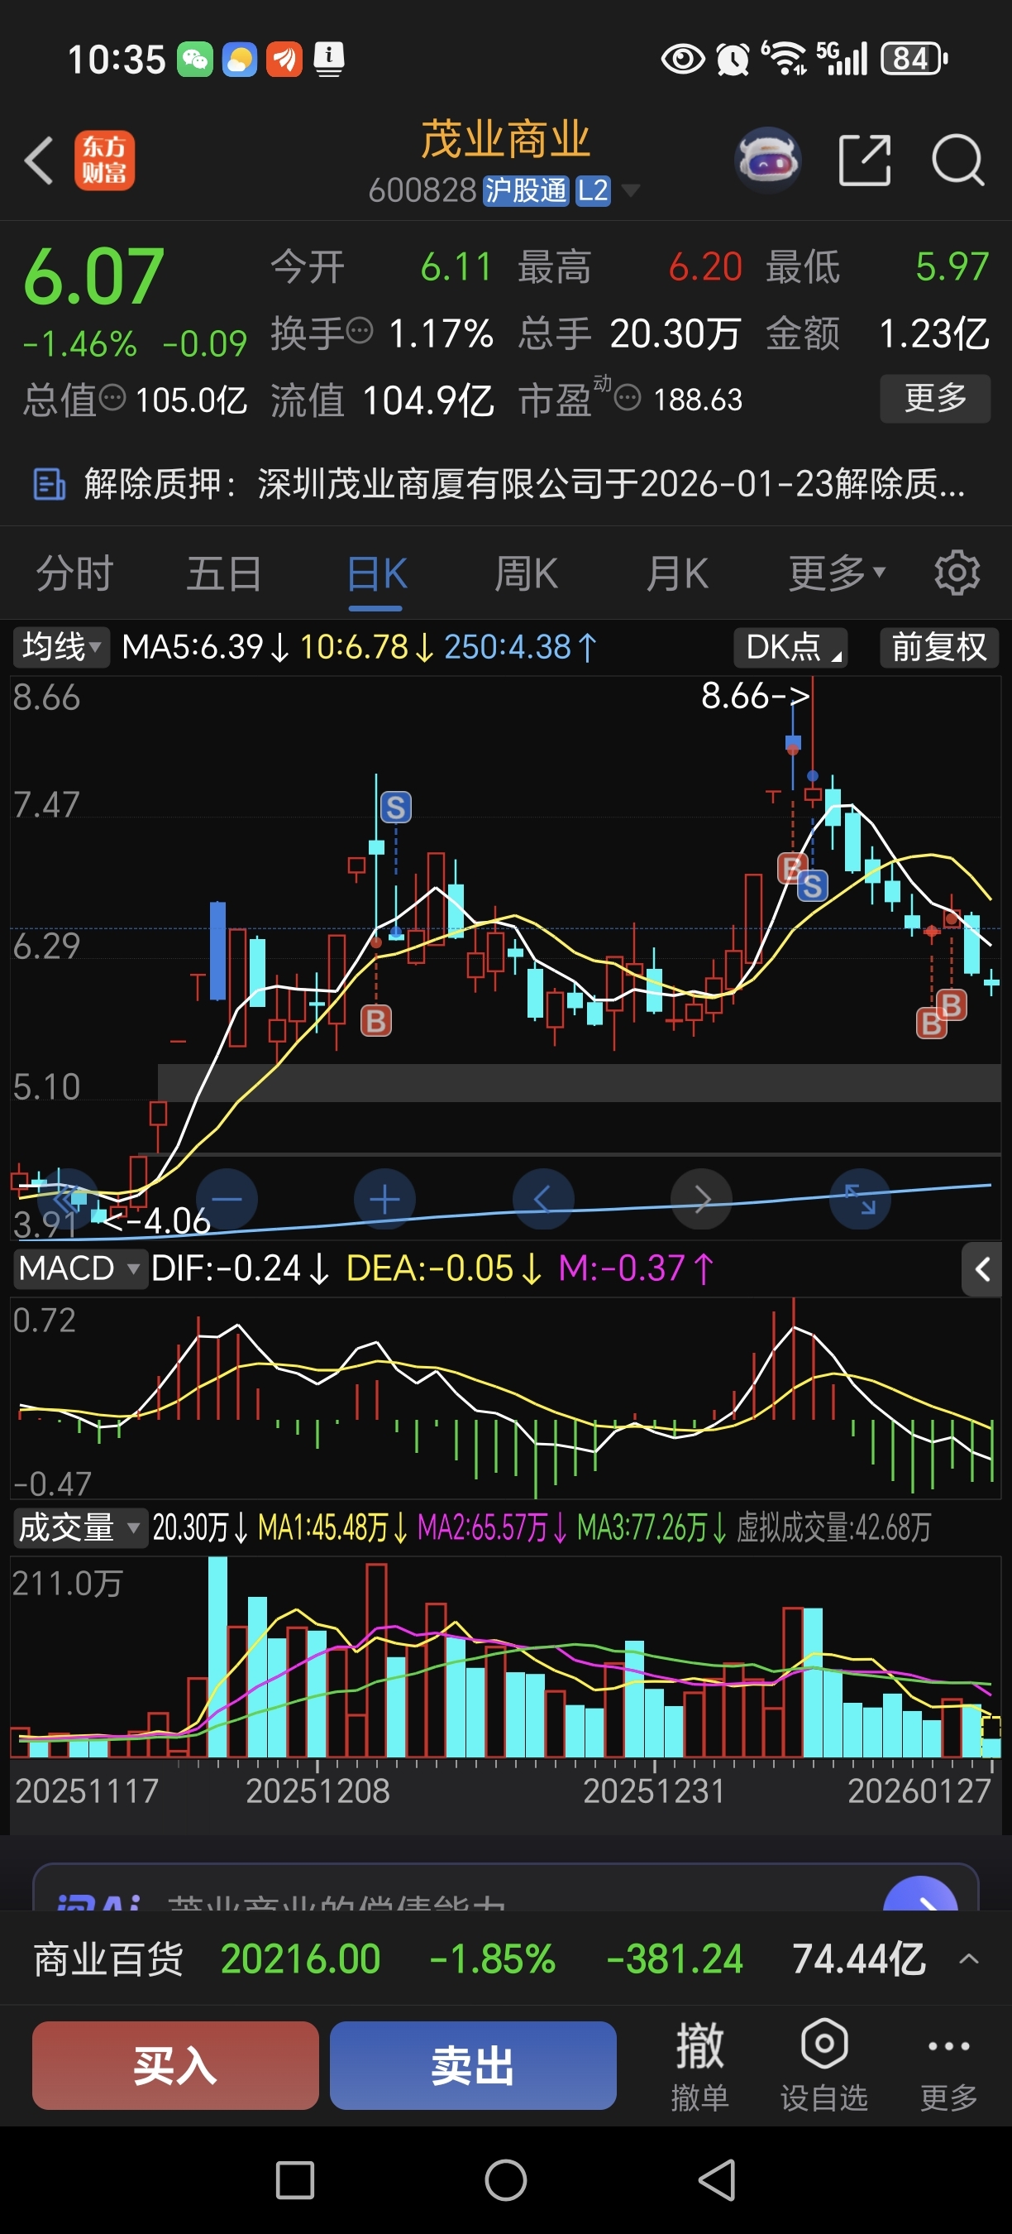Move chart right with right arrow overlay

[x=702, y=1200]
